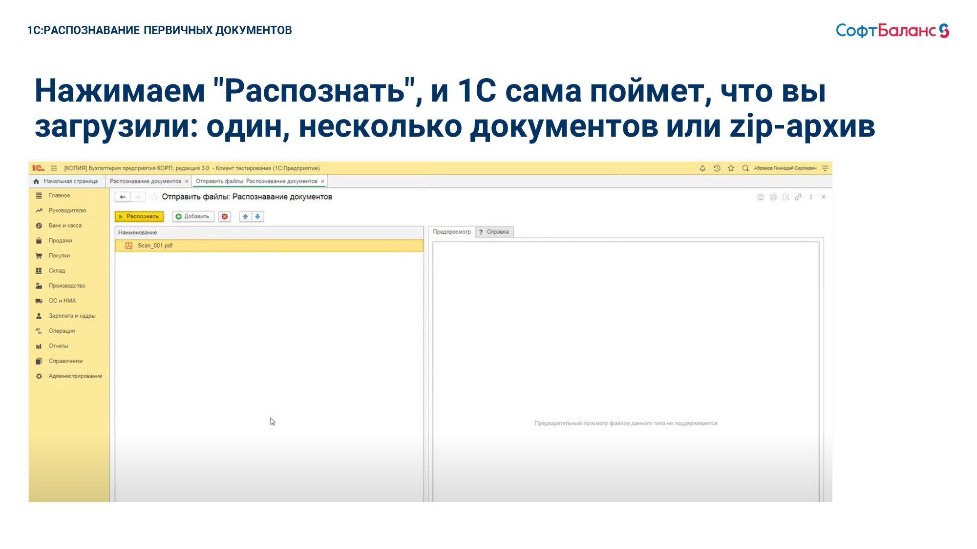The height and width of the screenshot is (549, 977).
Task: Click the Администрирование gear icon
Action: pos(39,376)
